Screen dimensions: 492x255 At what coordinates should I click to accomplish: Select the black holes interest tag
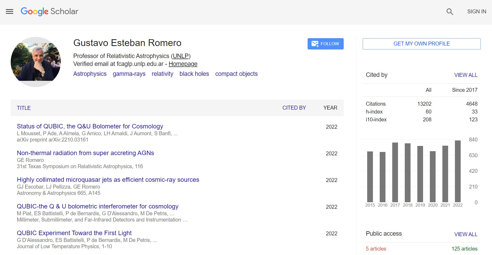click(194, 74)
